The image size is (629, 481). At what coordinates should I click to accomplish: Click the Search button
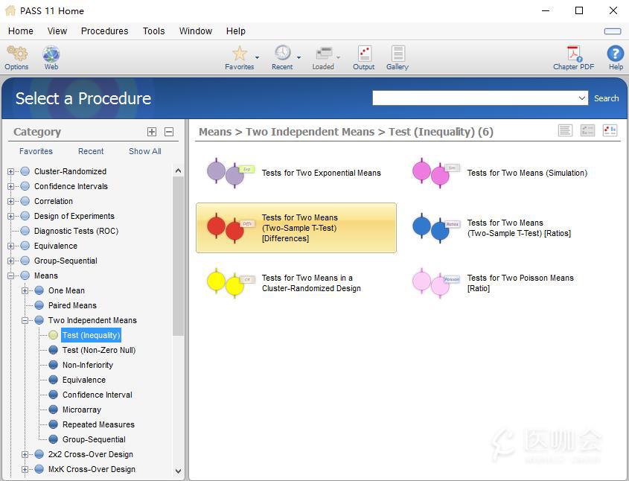[x=606, y=98]
